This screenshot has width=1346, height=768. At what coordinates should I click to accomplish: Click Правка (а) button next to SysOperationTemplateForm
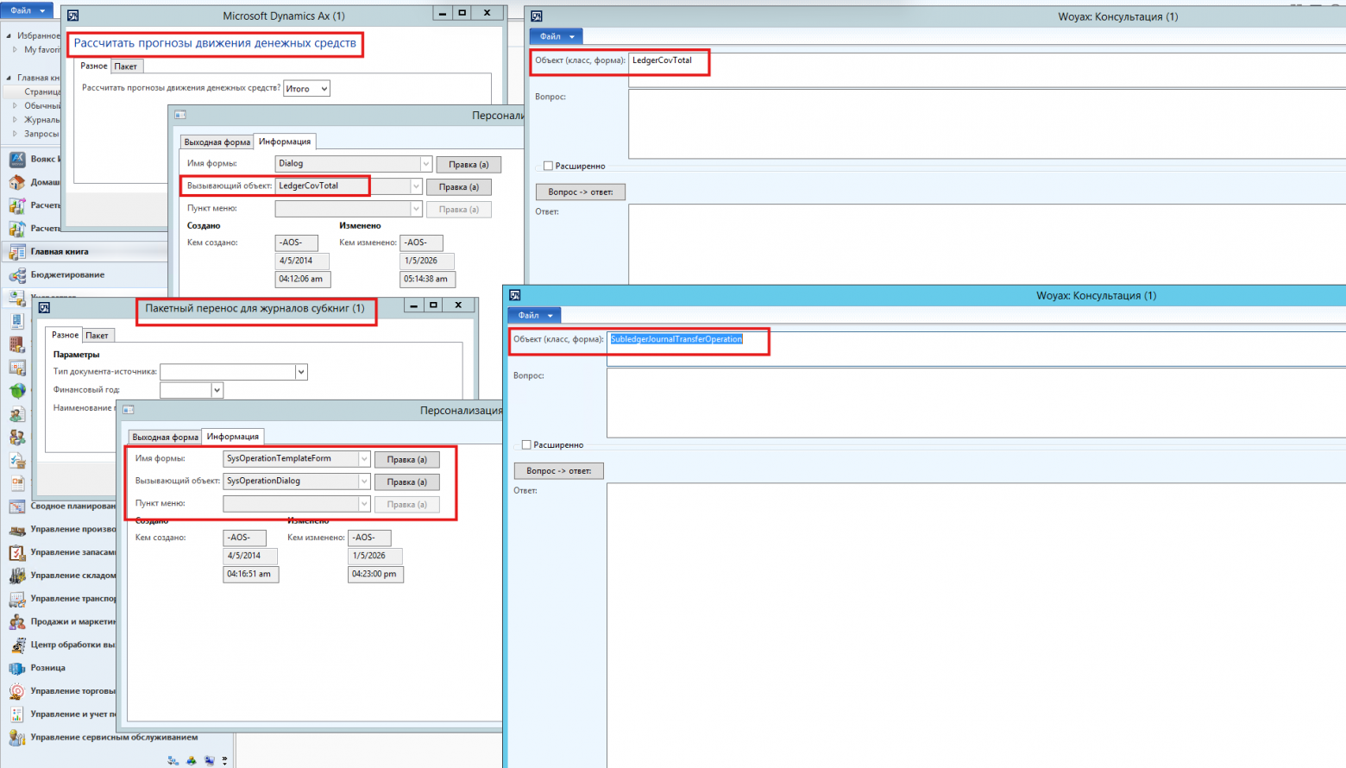[407, 460]
